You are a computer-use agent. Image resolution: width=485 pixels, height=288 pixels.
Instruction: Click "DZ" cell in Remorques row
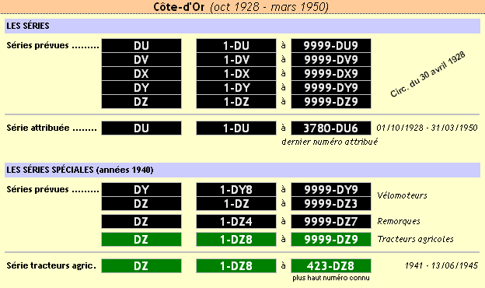(x=141, y=221)
